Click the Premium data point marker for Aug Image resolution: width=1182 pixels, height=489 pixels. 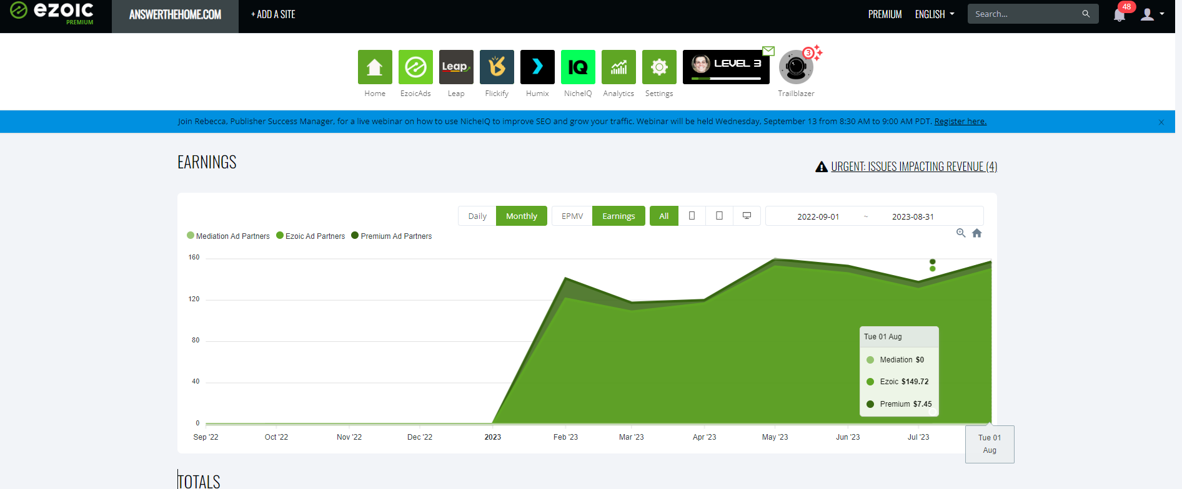tap(933, 262)
